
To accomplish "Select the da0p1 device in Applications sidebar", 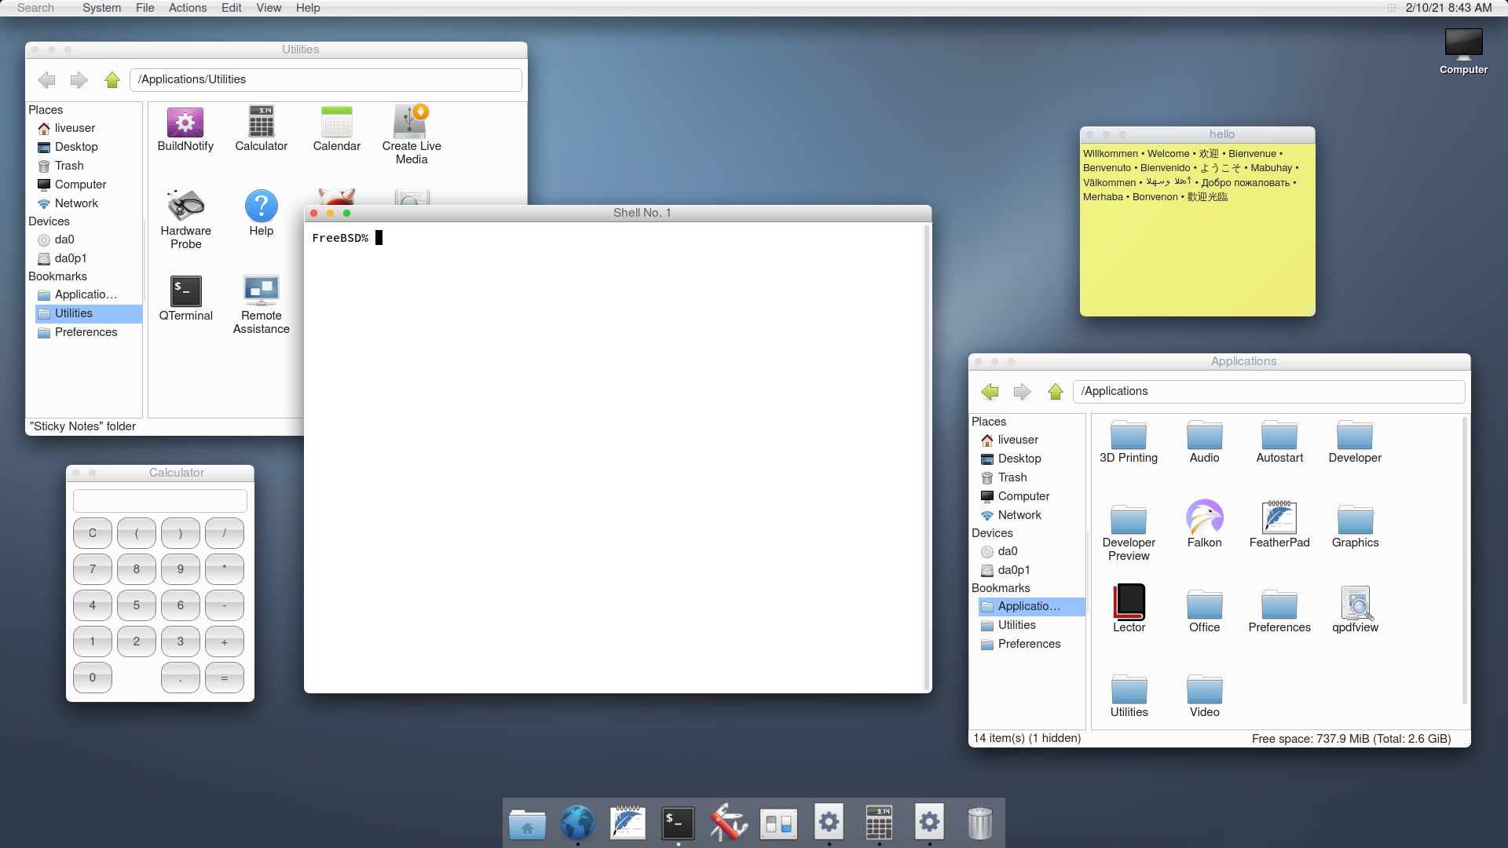I will tap(1013, 570).
